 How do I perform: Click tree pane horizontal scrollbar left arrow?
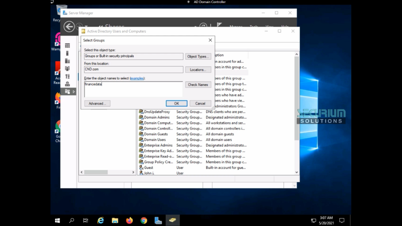(x=82, y=172)
